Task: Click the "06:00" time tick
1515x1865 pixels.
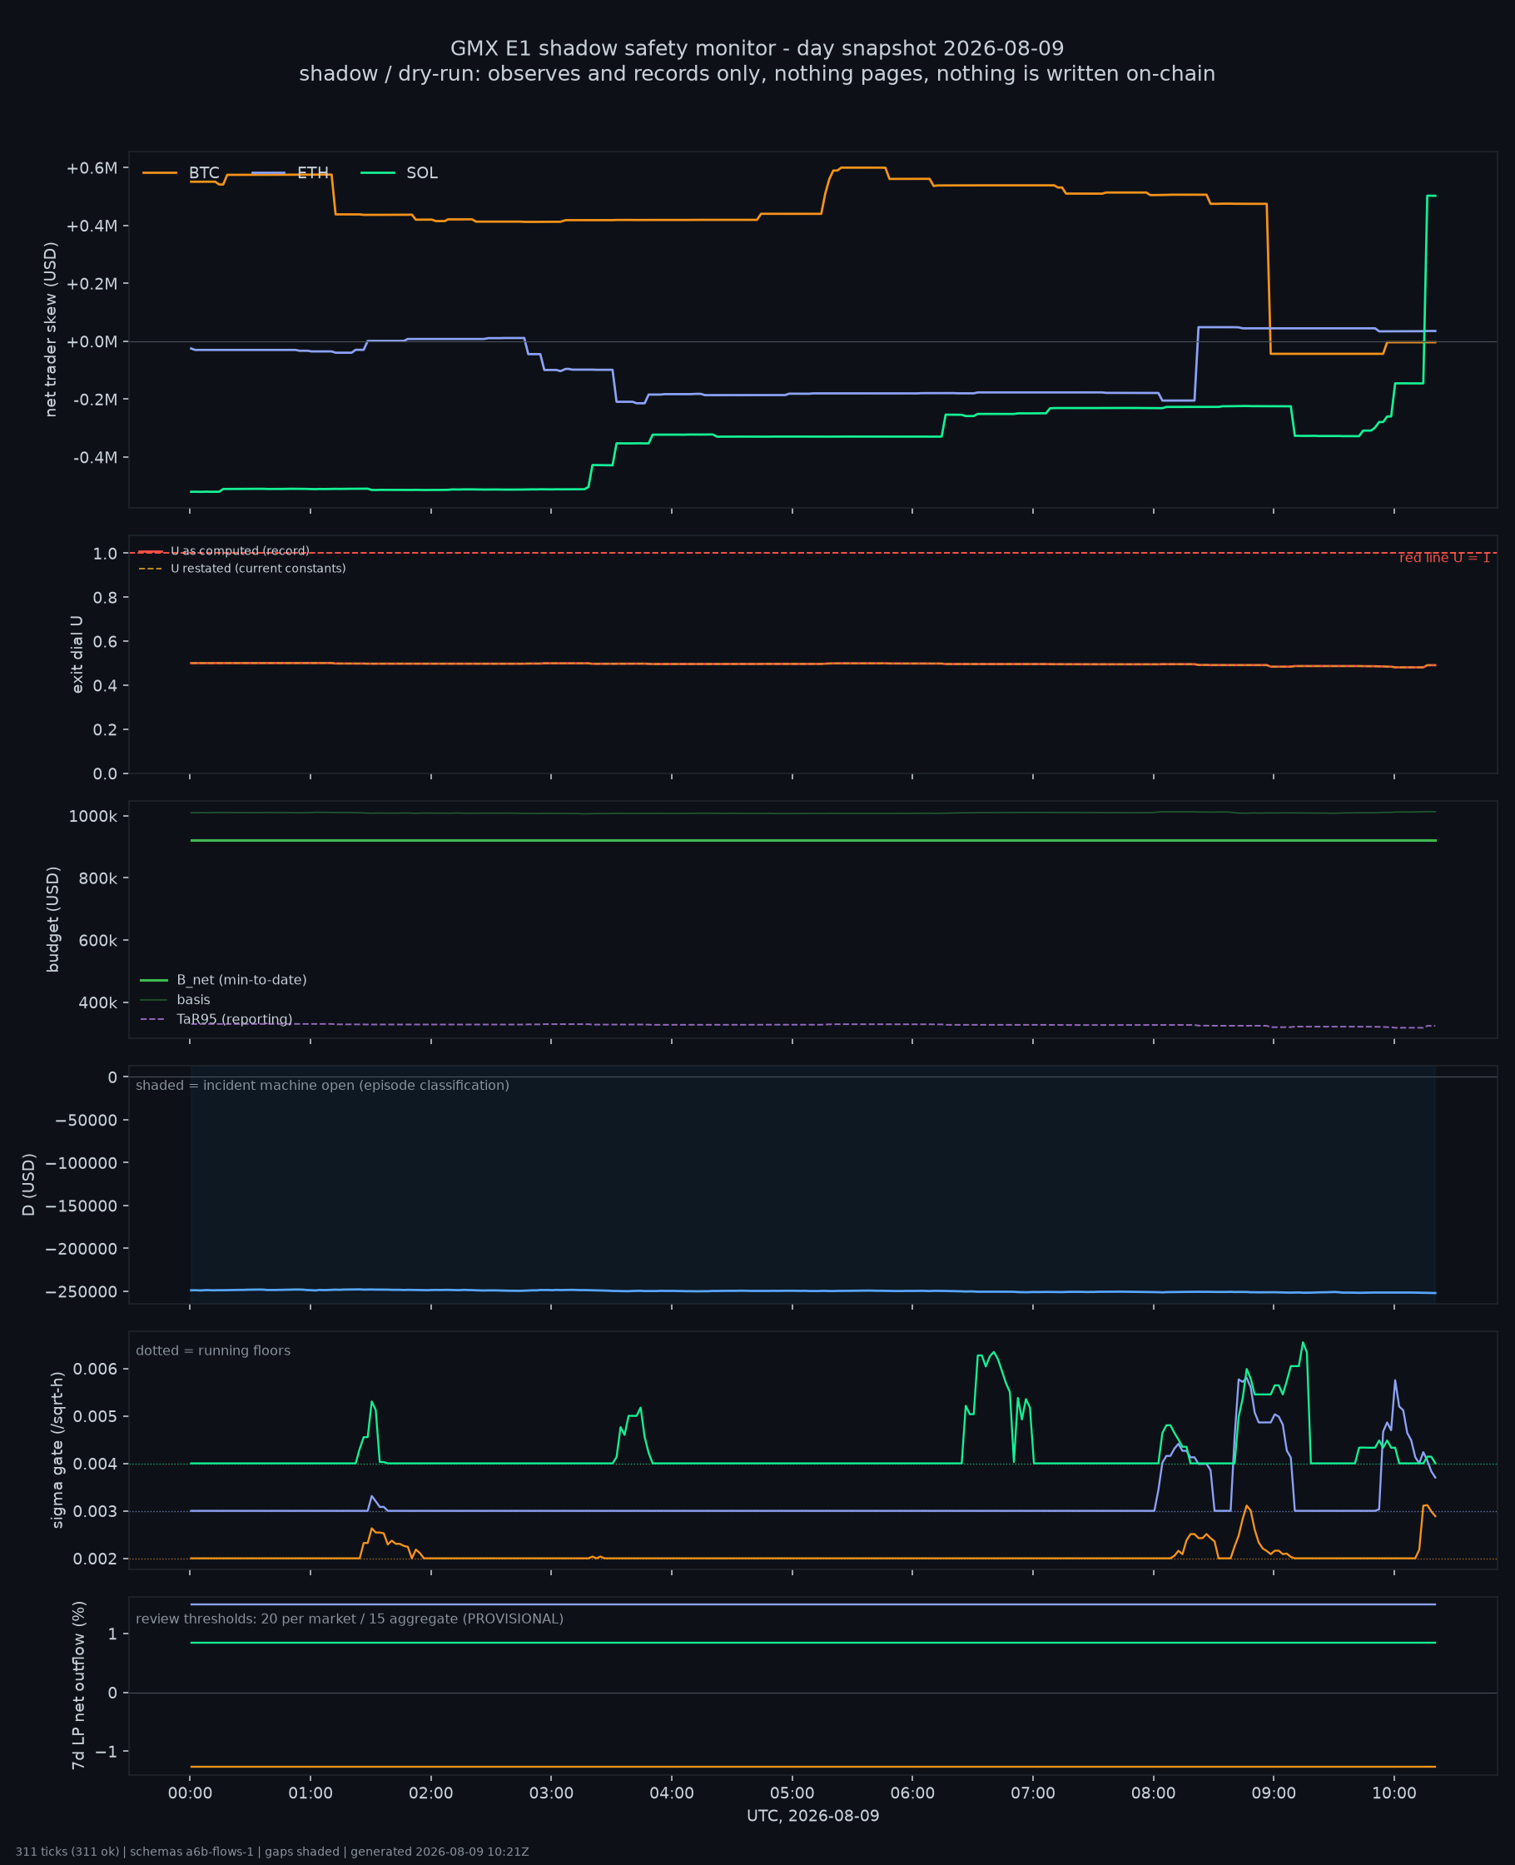Action: (x=913, y=1793)
